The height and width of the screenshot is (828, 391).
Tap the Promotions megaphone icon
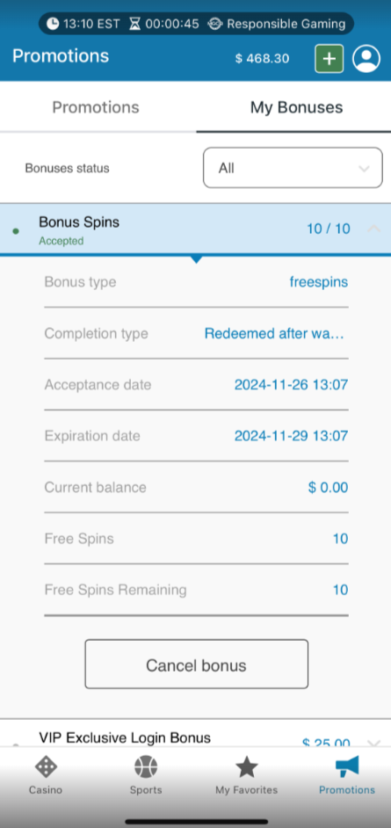point(347,766)
